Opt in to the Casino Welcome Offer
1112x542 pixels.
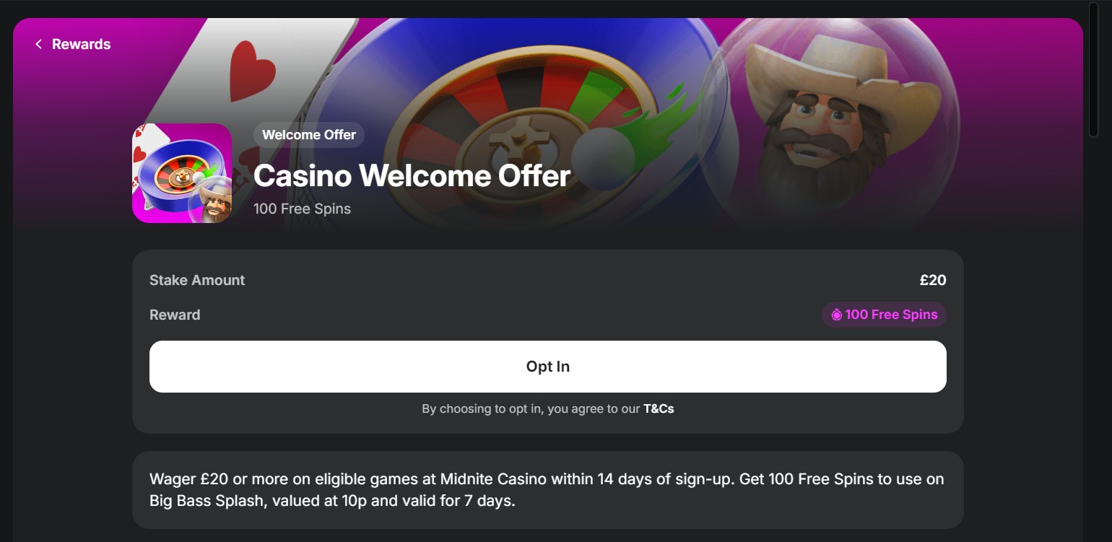coord(547,366)
